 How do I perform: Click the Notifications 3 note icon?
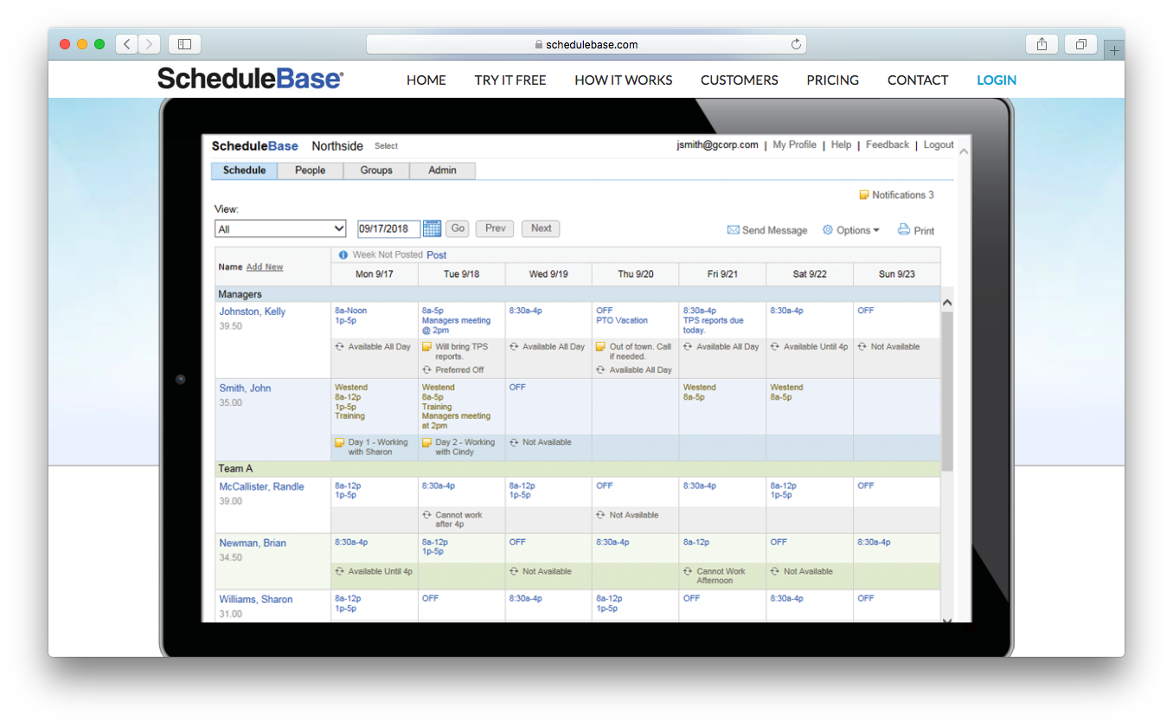coord(863,195)
